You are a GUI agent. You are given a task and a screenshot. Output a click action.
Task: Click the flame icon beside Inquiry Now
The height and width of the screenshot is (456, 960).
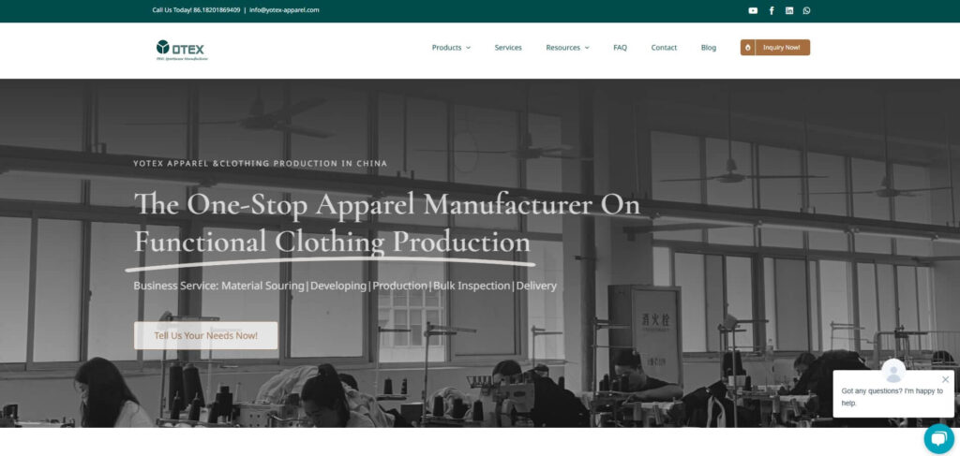tap(747, 48)
